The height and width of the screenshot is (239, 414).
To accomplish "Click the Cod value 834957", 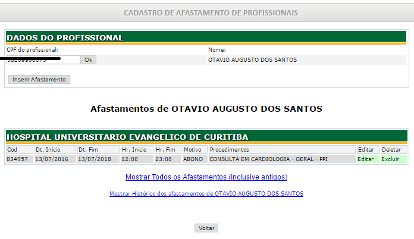I will coord(17,159).
